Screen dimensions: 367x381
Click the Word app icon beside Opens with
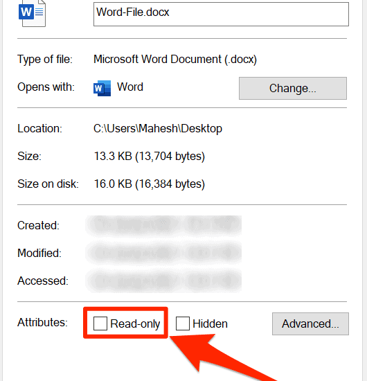(x=102, y=88)
